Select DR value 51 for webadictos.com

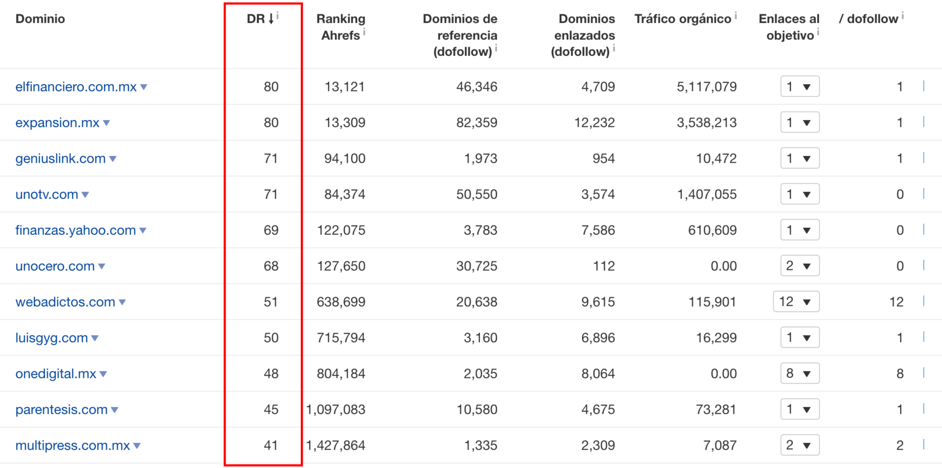(271, 302)
